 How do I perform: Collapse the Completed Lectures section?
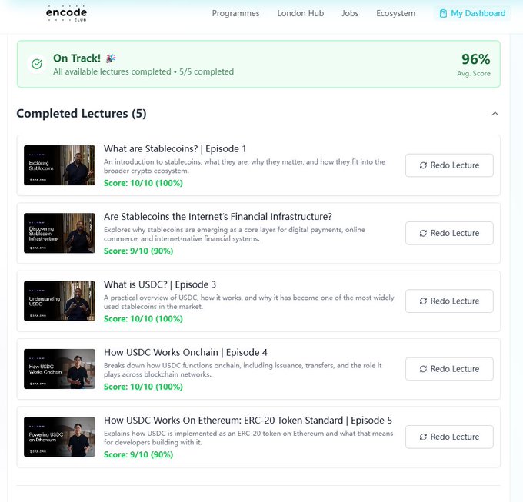point(495,114)
